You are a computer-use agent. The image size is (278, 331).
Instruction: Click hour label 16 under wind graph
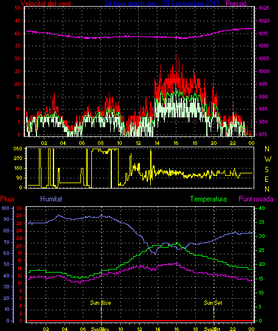pos(176,143)
